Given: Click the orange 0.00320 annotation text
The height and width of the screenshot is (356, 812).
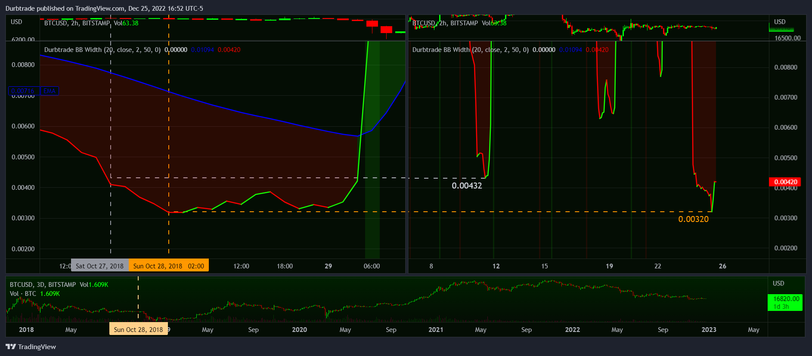Looking at the screenshot, I should coord(693,219).
